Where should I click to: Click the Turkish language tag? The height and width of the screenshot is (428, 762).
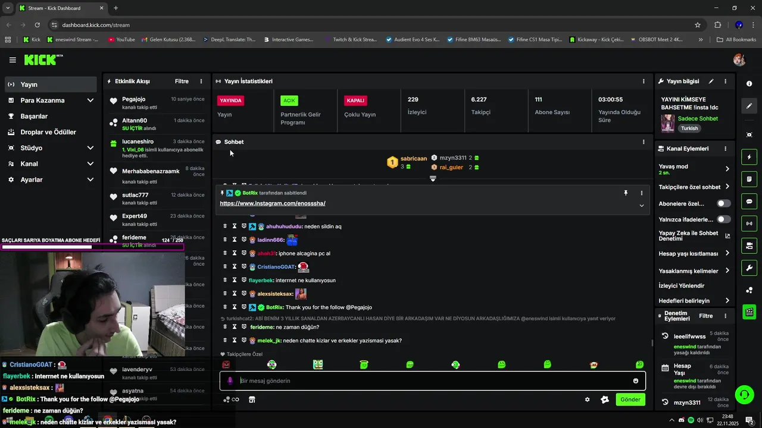(689, 128)
